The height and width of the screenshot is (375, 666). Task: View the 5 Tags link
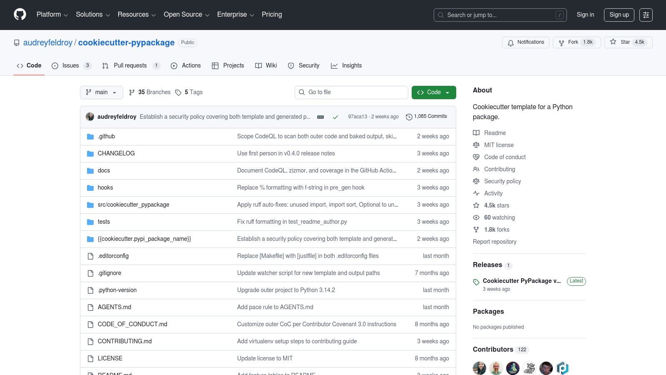[x=189, y=92]
